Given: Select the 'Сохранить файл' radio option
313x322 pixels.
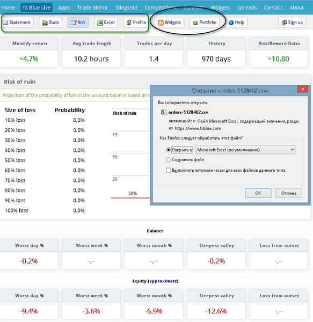Looking at the screenshot, I should 168,159.
